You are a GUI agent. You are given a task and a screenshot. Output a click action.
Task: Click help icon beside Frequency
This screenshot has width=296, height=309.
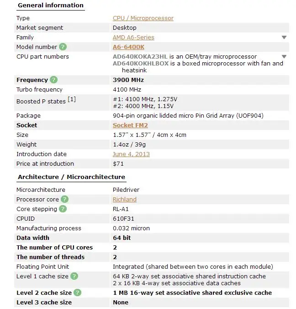tap(54, 80)
